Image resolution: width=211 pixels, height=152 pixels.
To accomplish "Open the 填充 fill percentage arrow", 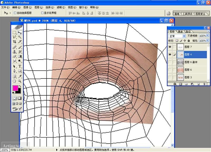I will pyautogui.click(x=208, y=41).
